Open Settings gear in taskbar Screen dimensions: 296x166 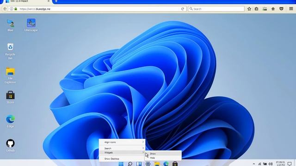click(x=148, y=164)
